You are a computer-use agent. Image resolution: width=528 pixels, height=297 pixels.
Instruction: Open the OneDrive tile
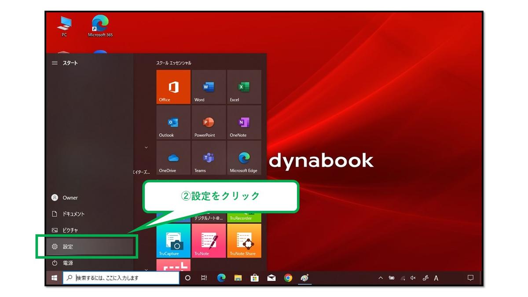tap(173, 158)
